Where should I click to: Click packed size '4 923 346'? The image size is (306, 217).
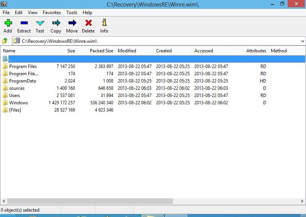pyautogui.click(x=104, y=110)
